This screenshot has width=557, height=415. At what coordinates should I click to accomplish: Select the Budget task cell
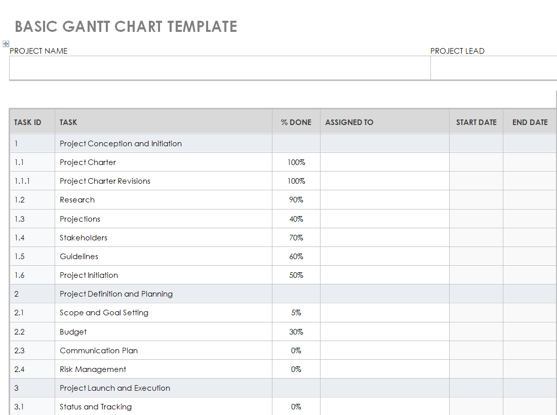pyautogui.click(x=164, y=332)
